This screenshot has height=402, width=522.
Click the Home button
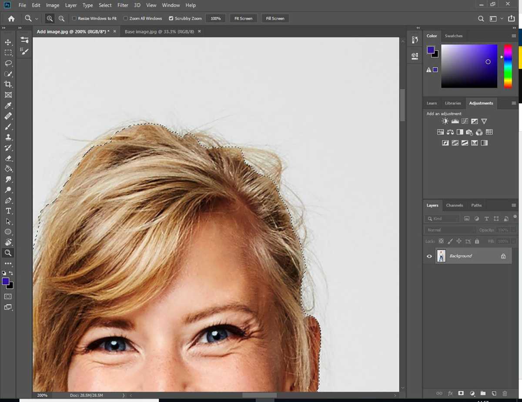coord(11,19)
